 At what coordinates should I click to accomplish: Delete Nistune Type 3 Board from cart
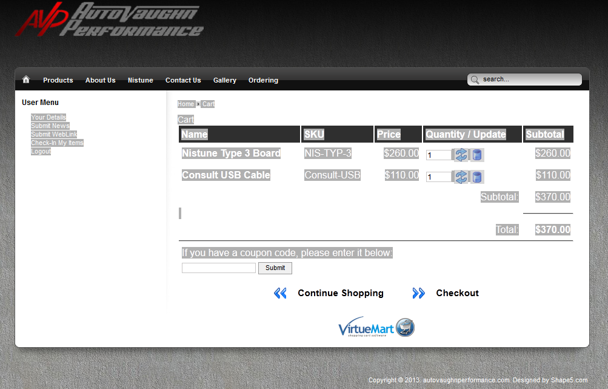click(477, 155)
